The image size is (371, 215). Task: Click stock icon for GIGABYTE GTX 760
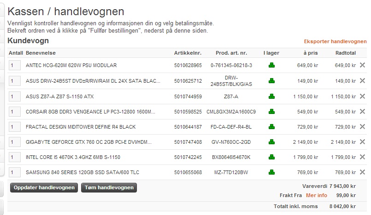271,141
